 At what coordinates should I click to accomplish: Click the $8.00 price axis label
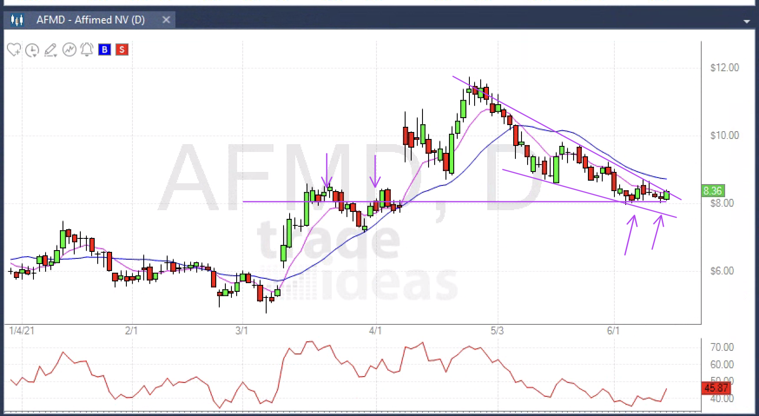(722, 203)
